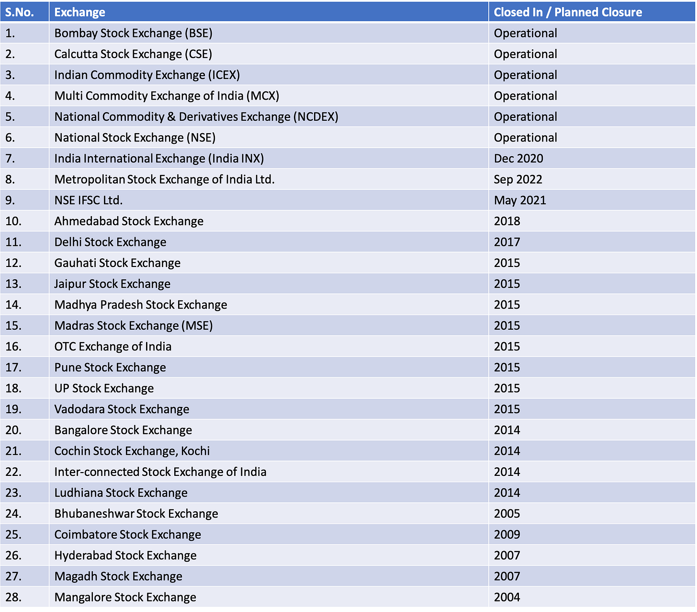
Task: Select 'Bhubaneshwar Stock Exchange' cell
Action: [269, 513]
